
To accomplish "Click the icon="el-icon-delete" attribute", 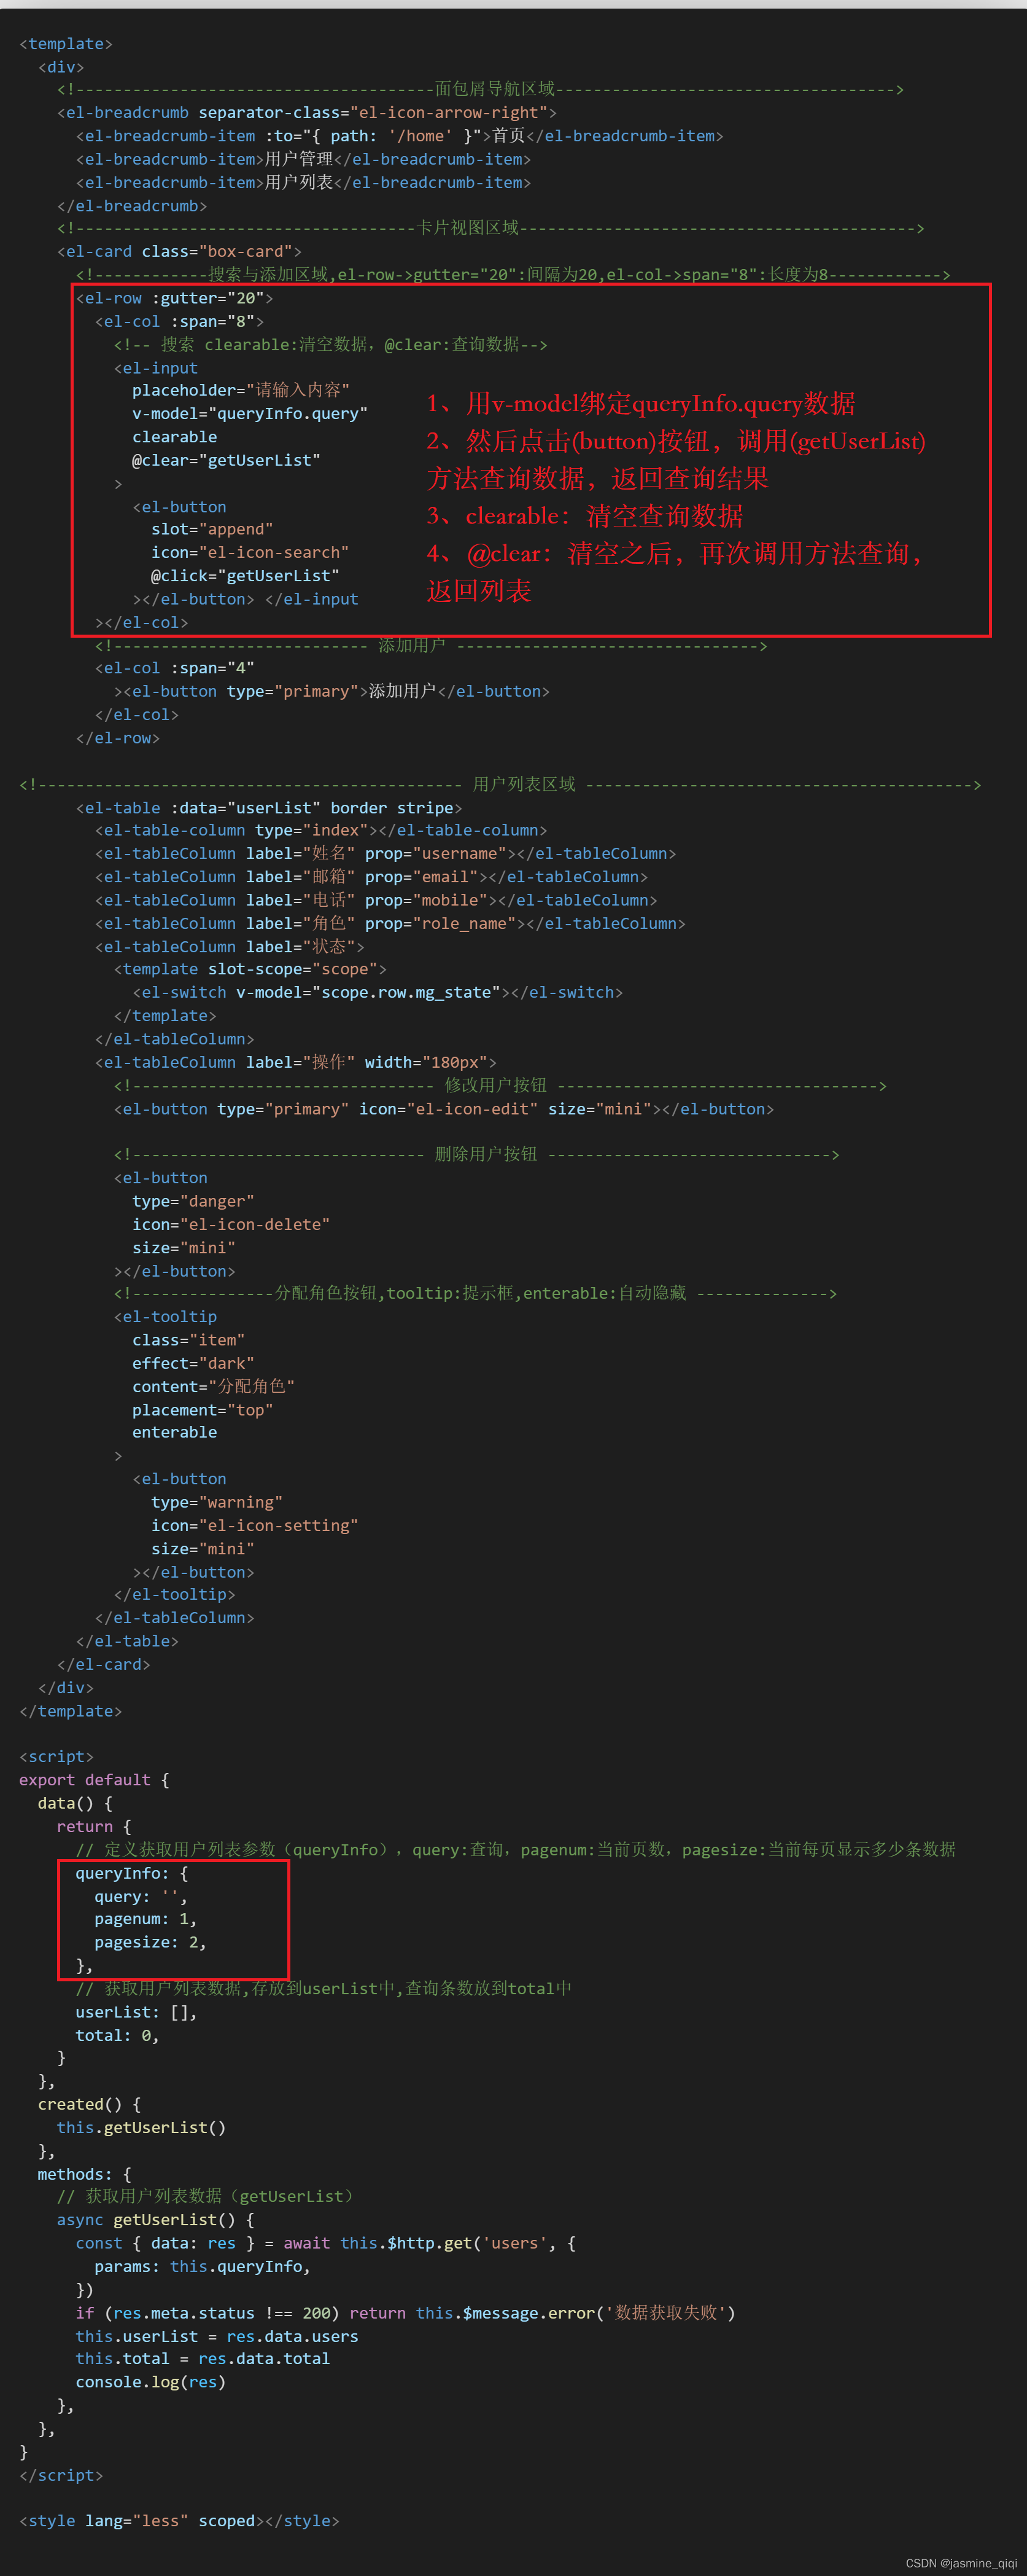I will click(x=231, y=1225).
